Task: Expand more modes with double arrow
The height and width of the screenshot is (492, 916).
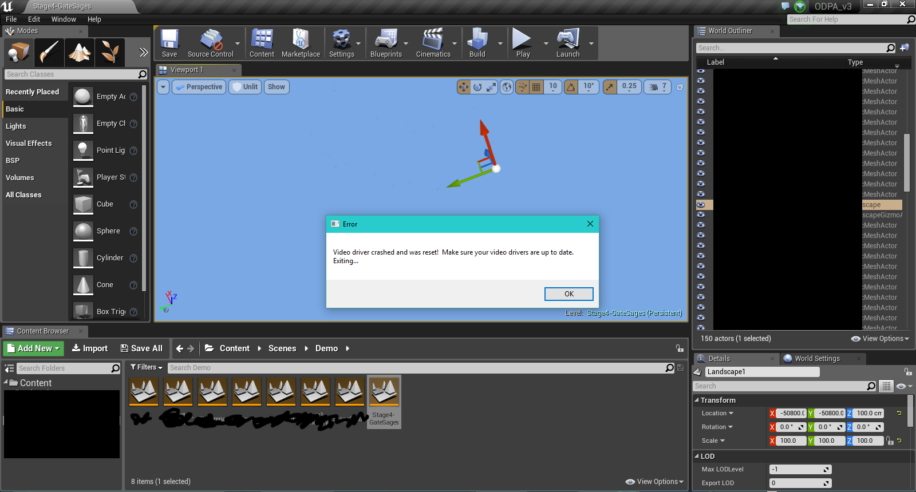Action: click(x=143, y=53)
